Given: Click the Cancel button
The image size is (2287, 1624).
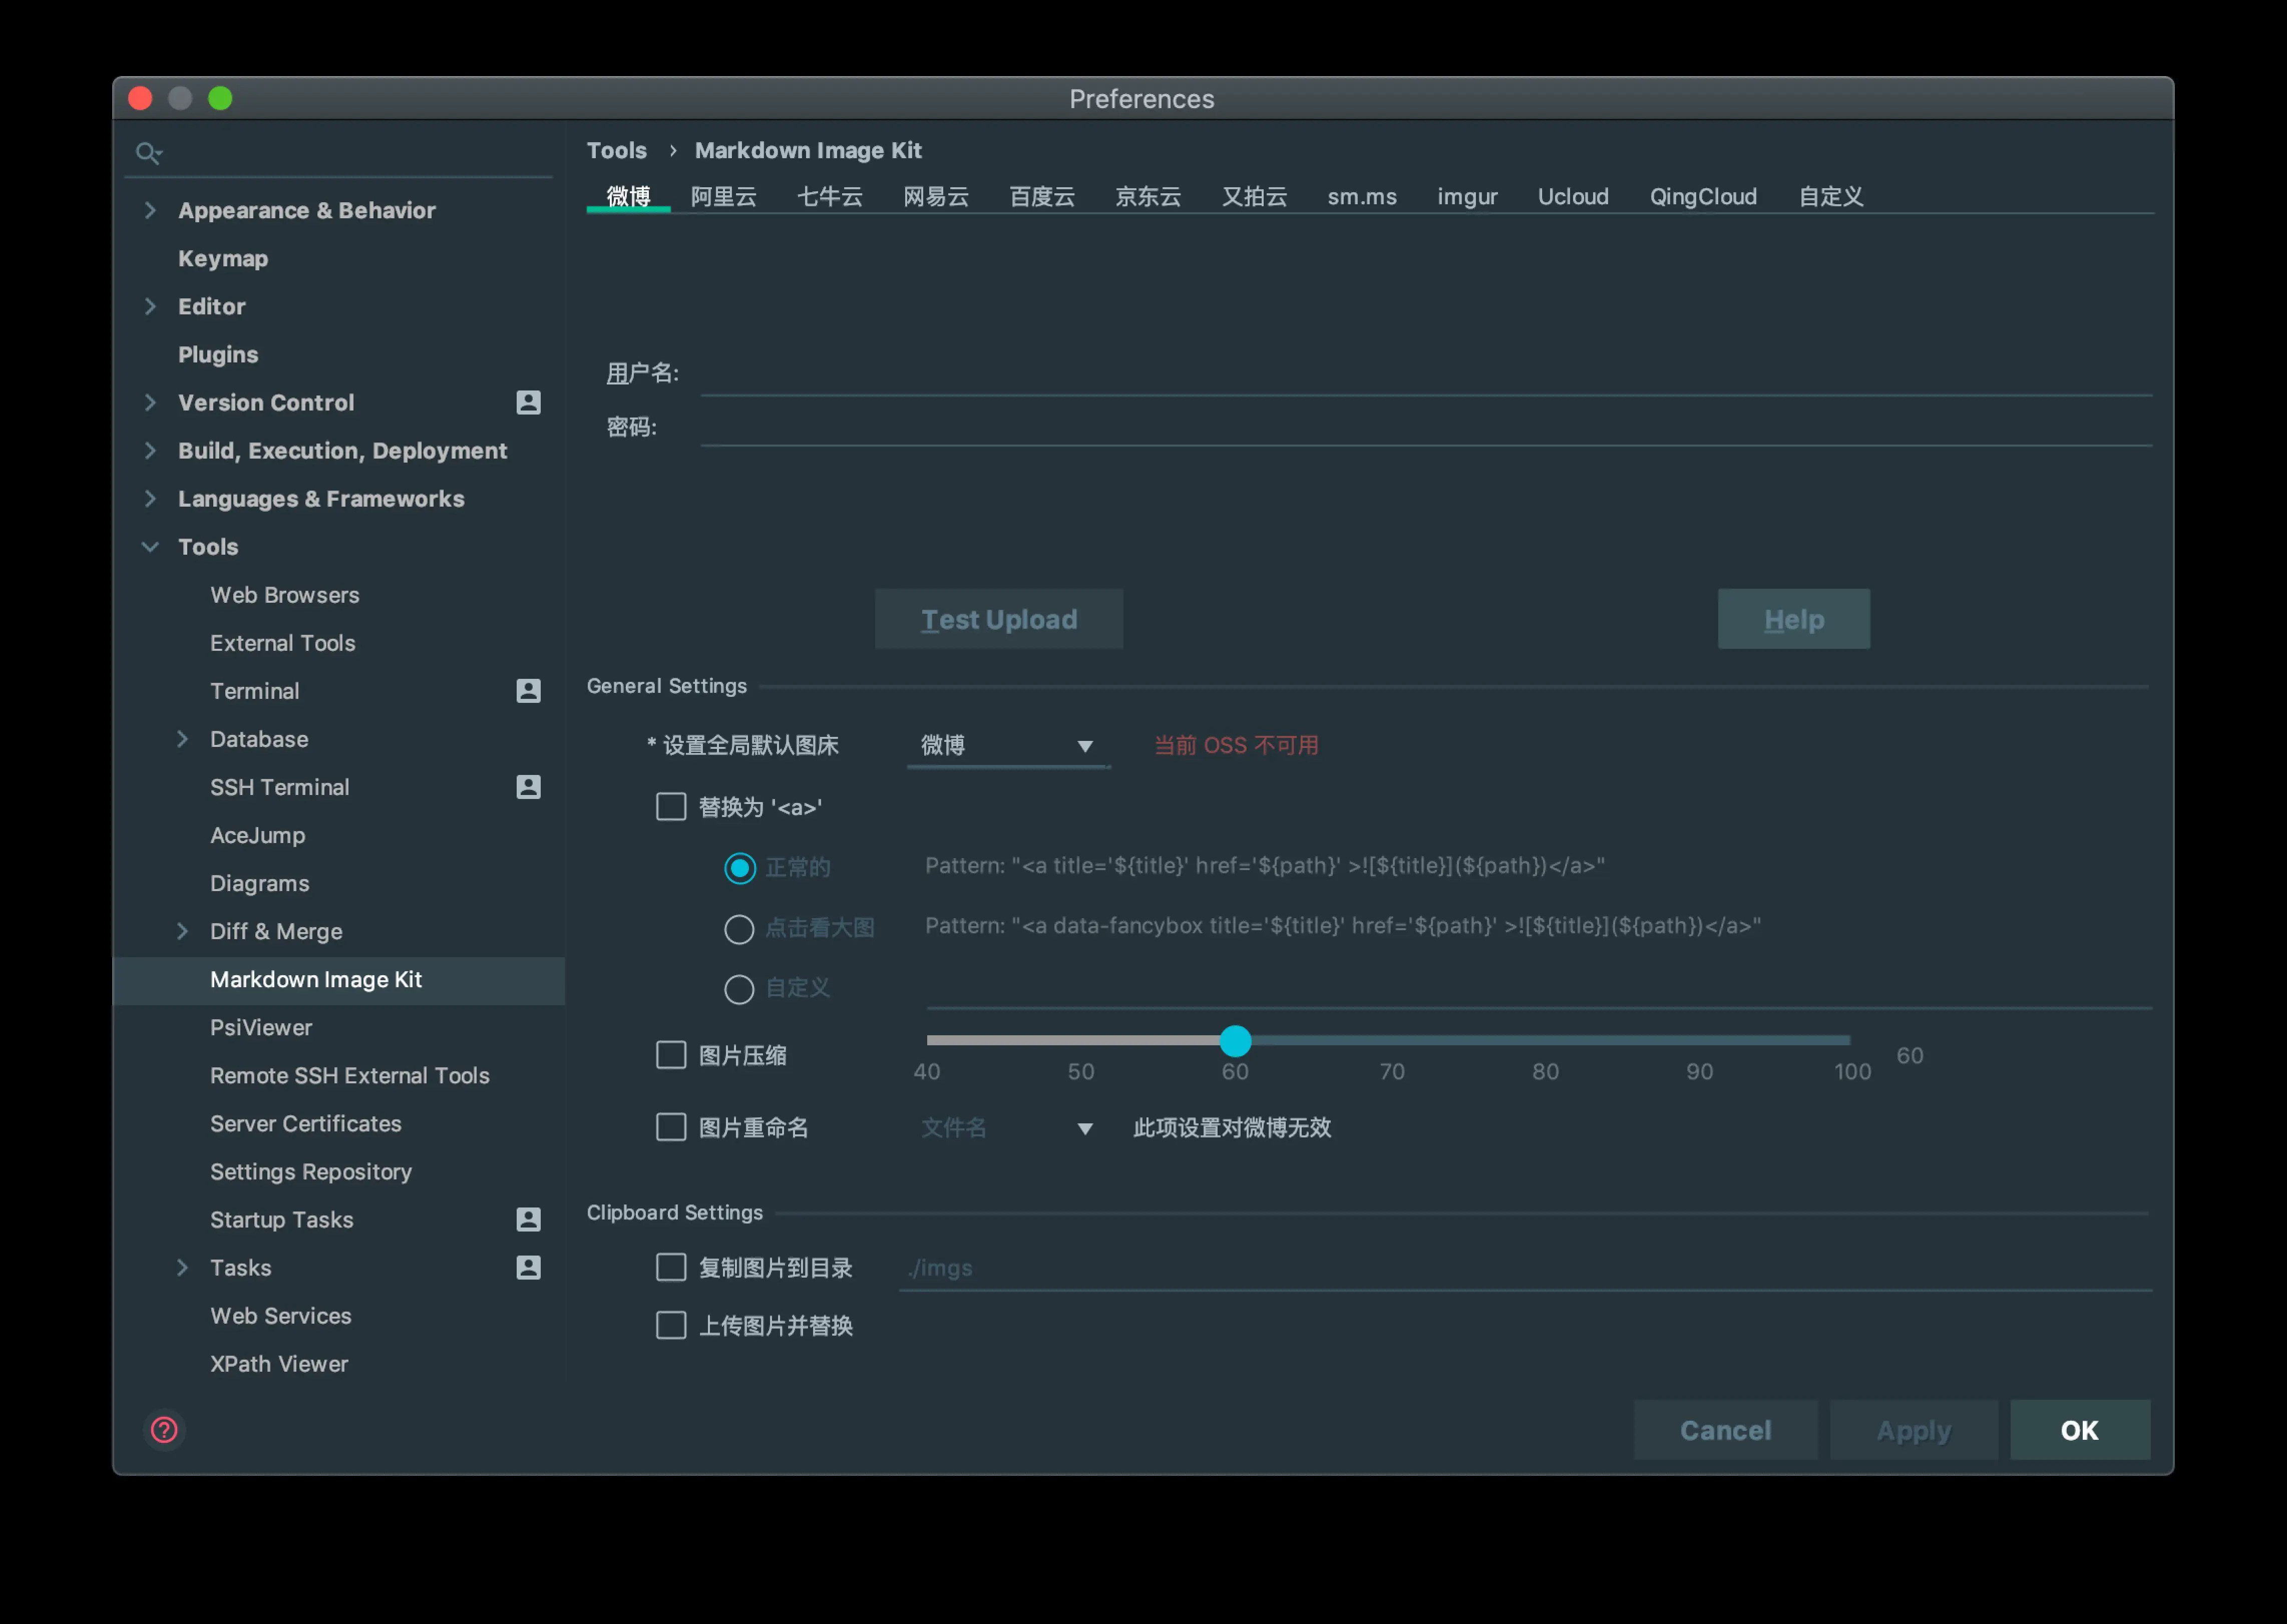Looking at the screenshot, I should coord(1725,1430).
